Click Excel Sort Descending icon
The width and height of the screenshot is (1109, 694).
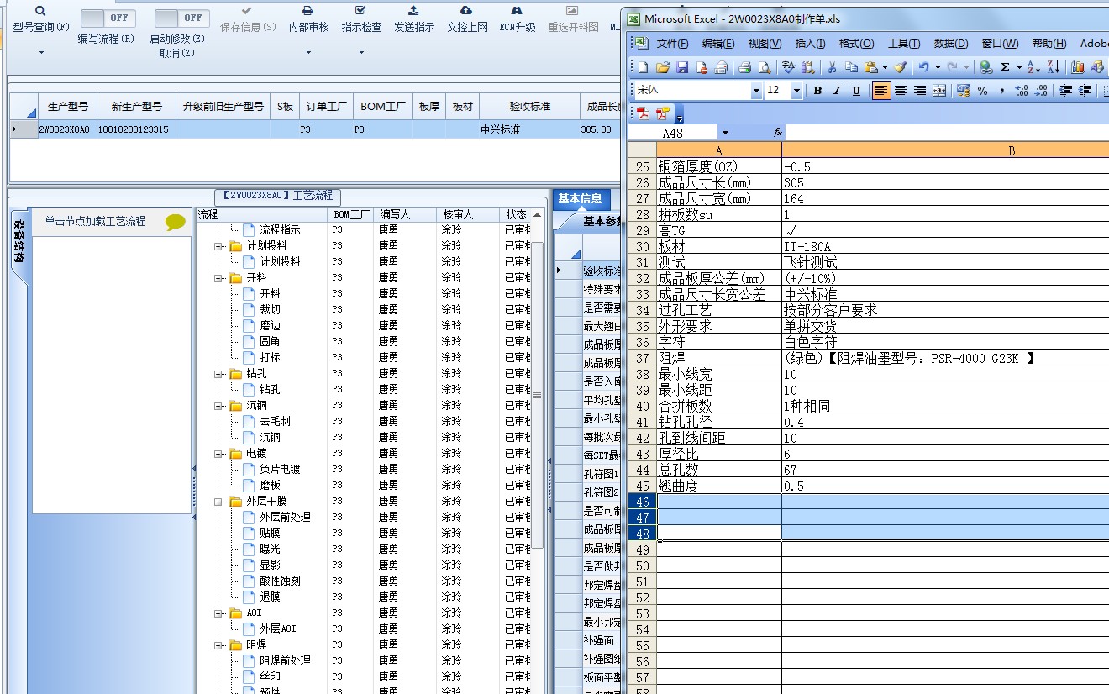coord(1054,67)
